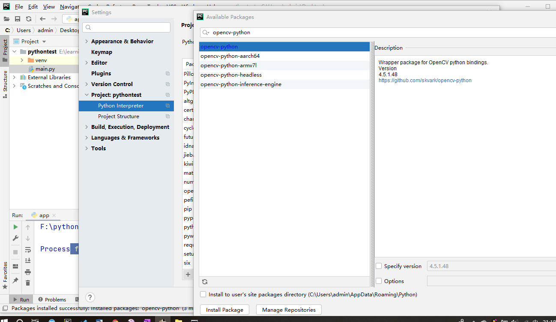Image resolution: width=556 pixels, height=322 pixels.
Task: Click the Settings search field
Action: tap(126, 27)
